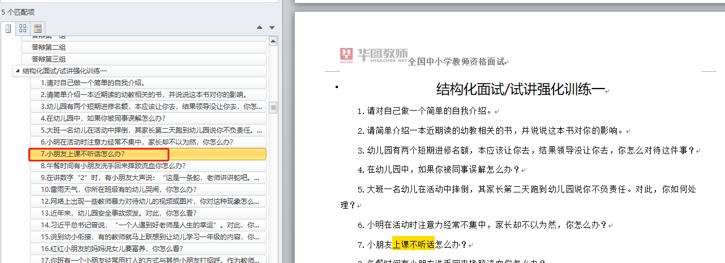The width and height of the screenshot is (725, 263).
Task: Select highlighted heading 7.小朋友上课不听话怎么办
Action: point(83,154)
